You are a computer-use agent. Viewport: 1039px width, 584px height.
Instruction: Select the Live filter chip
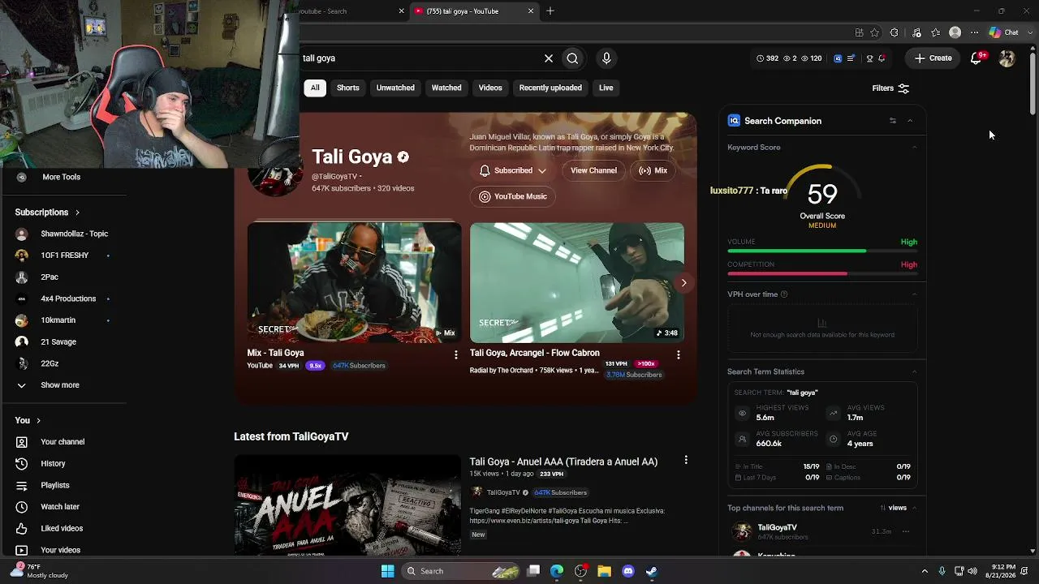click(x=606, y=88)
